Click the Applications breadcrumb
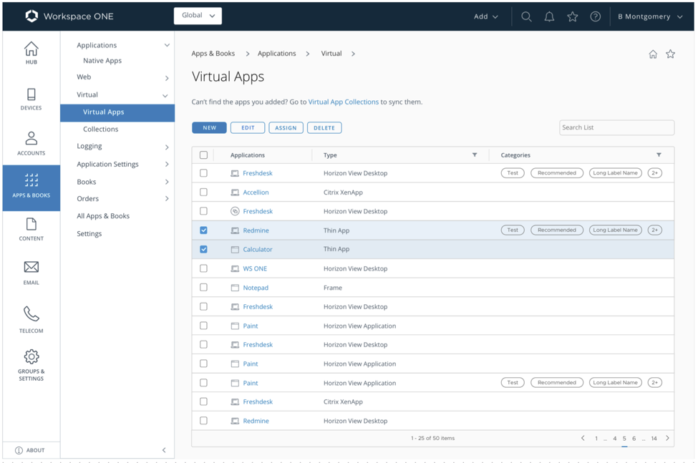Image resolution: width=698 pixels, height=463 pixels. pyautogui.click(x=277, y=54)
